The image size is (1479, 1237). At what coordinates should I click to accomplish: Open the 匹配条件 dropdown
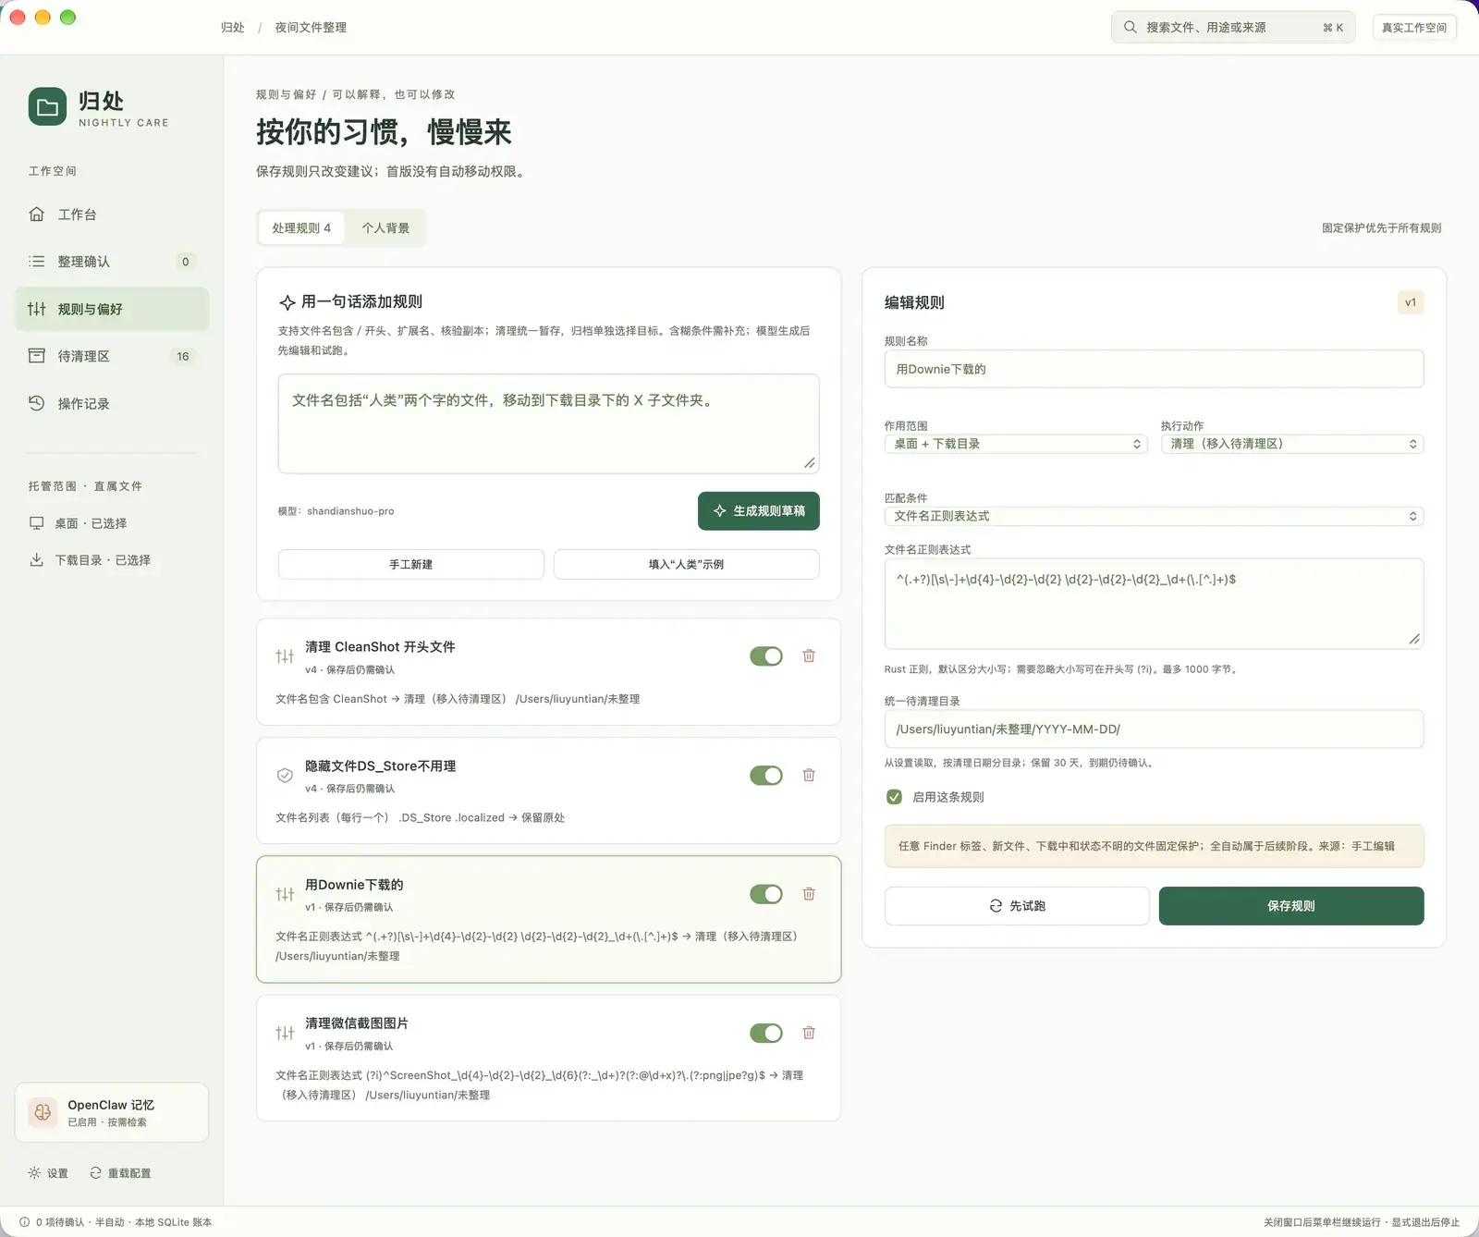[1154, 516]
